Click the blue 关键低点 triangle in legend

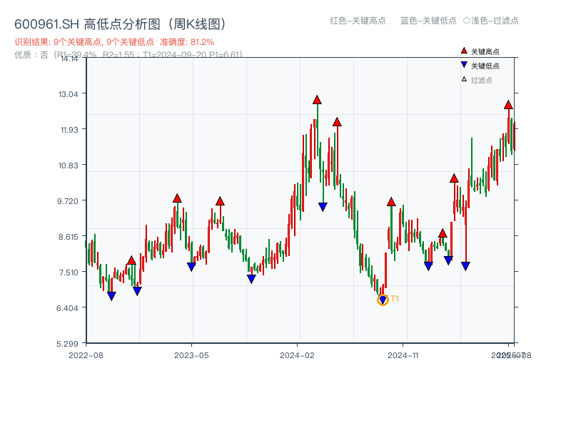(x=463, y=63)
